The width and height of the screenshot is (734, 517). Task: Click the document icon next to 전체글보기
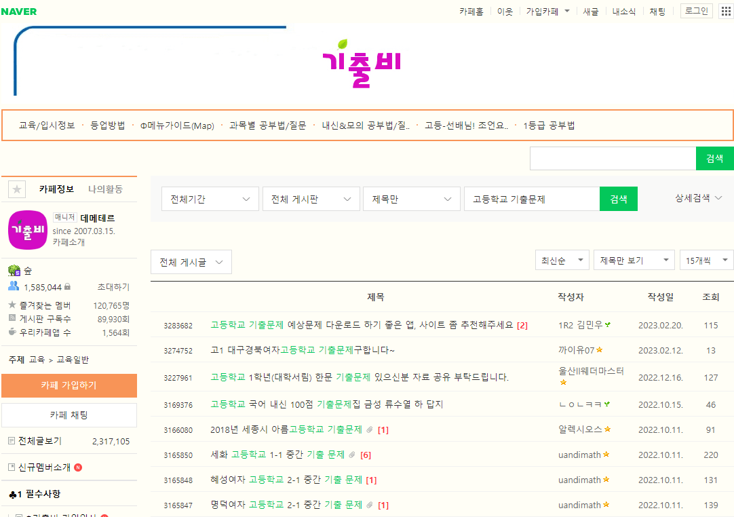click(x=11, y=440)
